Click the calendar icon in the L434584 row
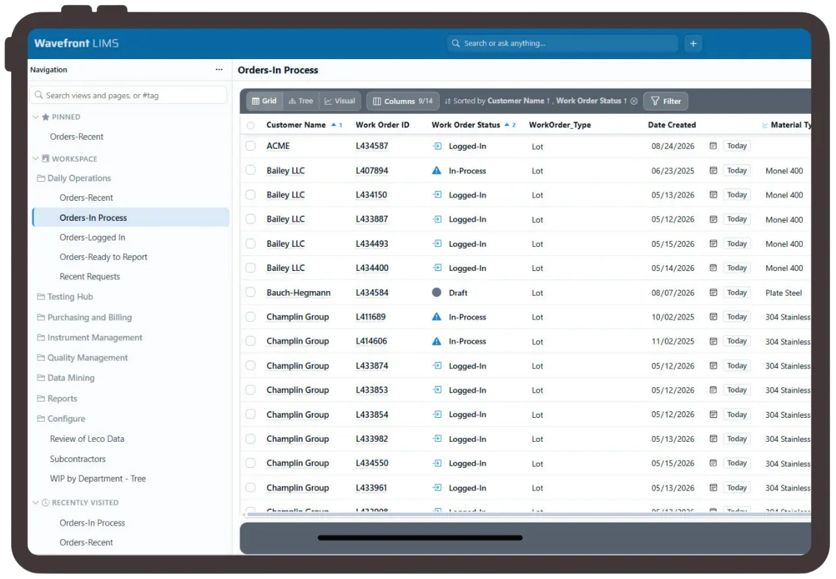The height and width of the screenshot is (579, 836). click(713, 292)
